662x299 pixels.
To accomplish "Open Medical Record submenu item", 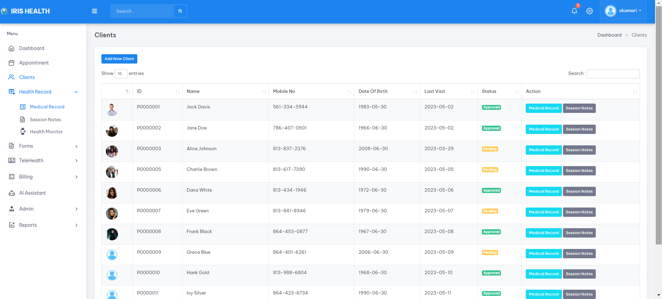I will point(47,107).
